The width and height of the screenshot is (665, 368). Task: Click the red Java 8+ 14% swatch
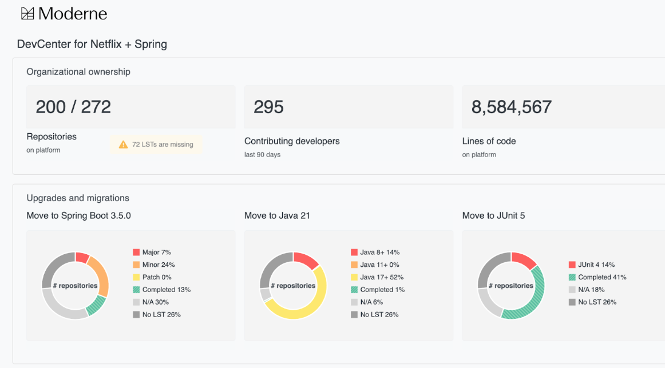[354, 253]
